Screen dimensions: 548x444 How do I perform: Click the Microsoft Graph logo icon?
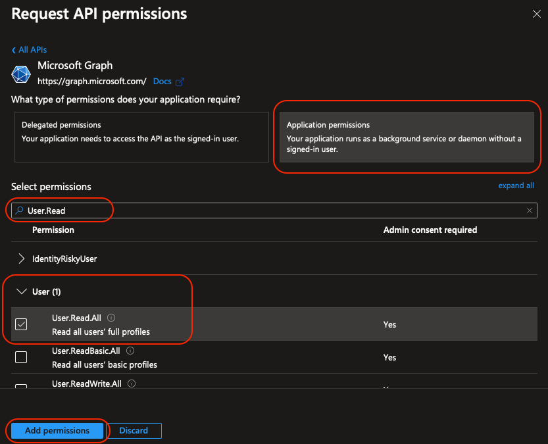tap(21, 74)
